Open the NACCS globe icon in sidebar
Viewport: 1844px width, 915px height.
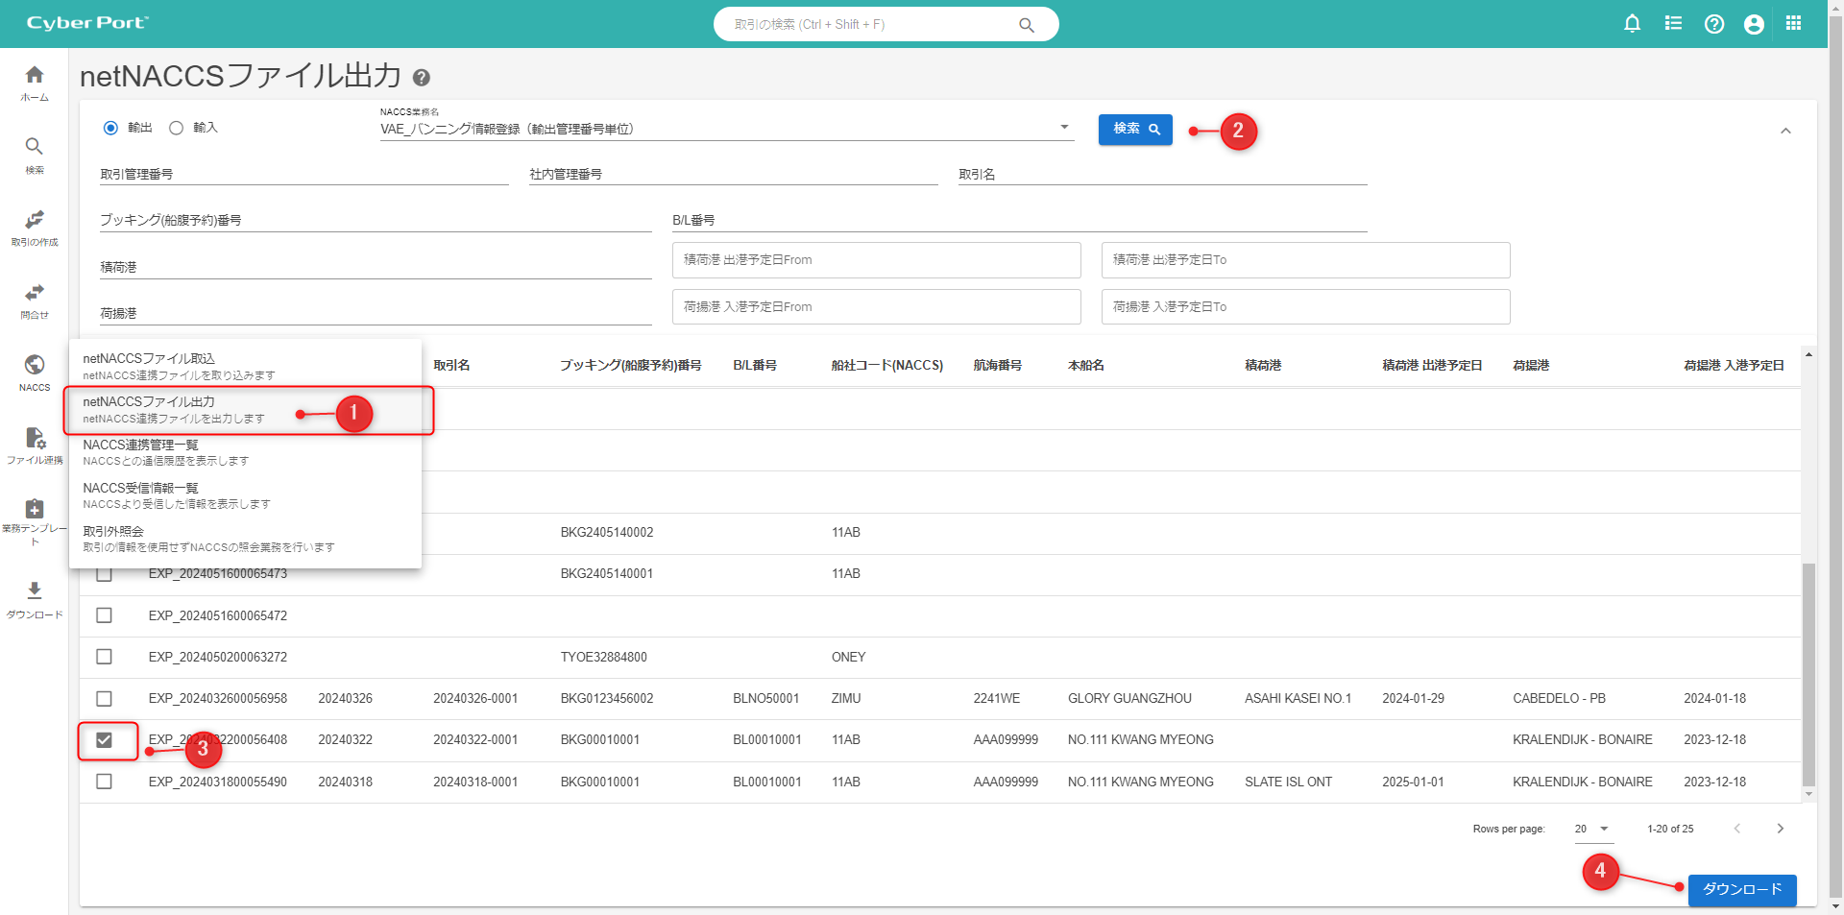coord(35,366)
